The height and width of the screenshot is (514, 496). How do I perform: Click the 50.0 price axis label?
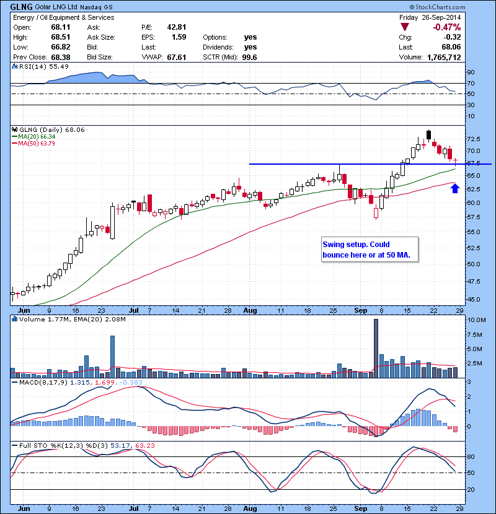coord(473,264)
